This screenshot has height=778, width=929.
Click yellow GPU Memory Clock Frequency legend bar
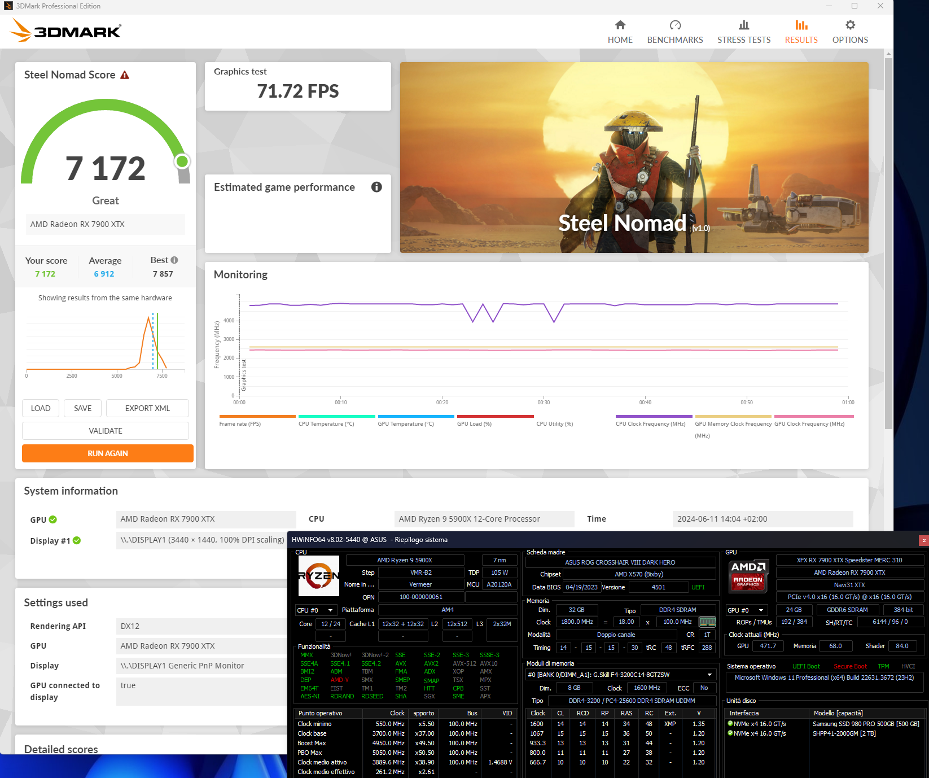pyautogui.click(x=733, y=417)
